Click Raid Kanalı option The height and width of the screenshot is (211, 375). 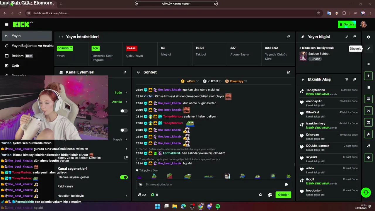pyautogui.click(x=65, y=186)
